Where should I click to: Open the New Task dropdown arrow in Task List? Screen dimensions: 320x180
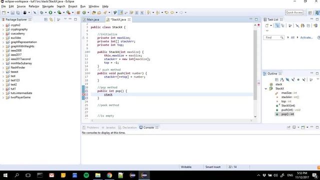pyautogui.click(x=271, y=25)
